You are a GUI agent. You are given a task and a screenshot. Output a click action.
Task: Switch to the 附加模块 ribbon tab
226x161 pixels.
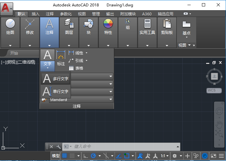(x=128, y=14)
